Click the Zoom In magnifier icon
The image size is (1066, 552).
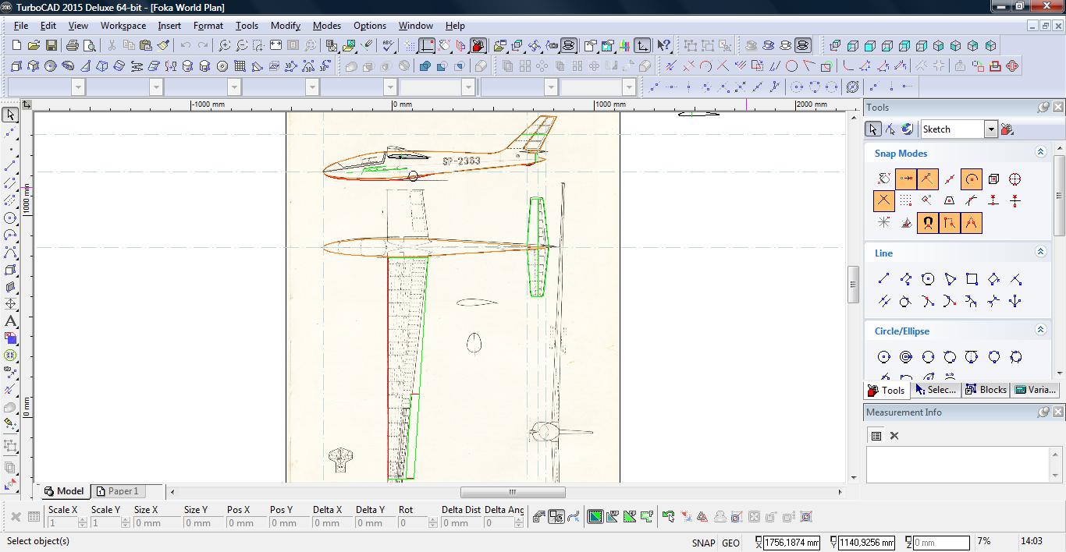[224, 46]
